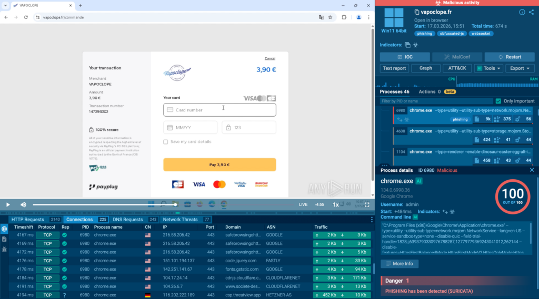The image size is (539, 299).
Task: Select the obfuscated-js tag
Action: click(x=452, y=34)
